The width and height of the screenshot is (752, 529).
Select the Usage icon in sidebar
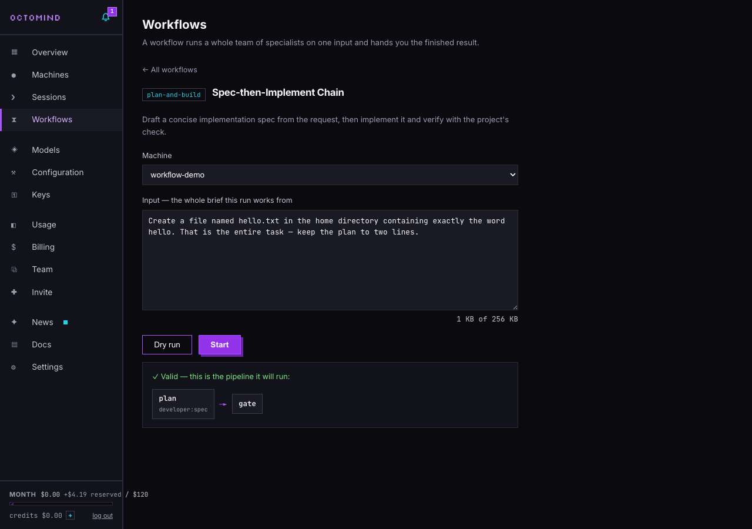pyautogui.click(x=14, y=225)
